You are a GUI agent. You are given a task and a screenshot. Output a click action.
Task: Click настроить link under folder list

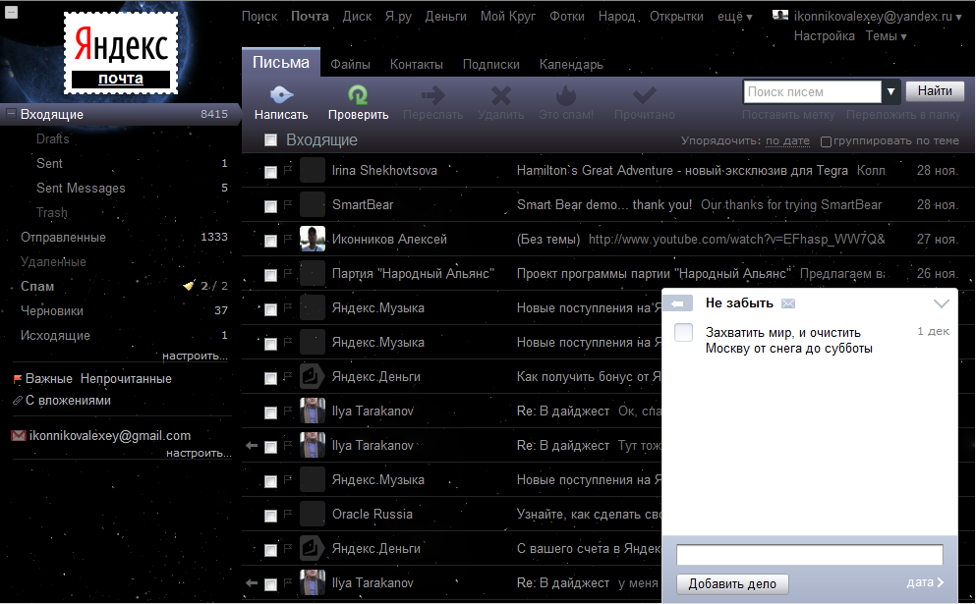pyautogui.click(x=195, y=356)
